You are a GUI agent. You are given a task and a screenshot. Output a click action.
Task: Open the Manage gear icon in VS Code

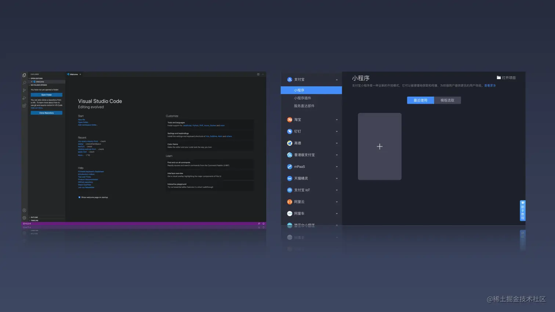click(24, 218)
